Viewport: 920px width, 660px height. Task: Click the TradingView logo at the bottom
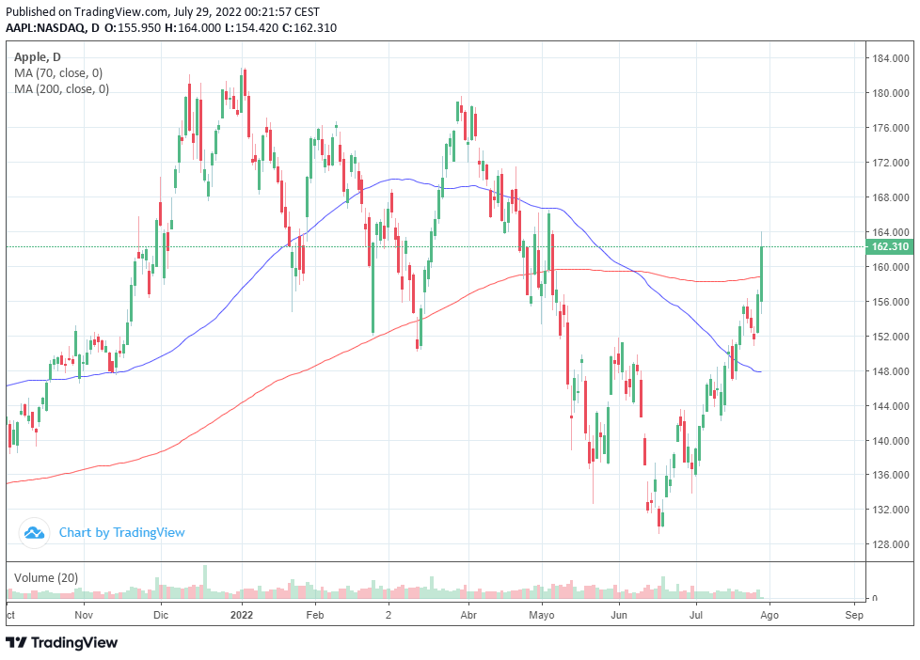click(61, 642)
